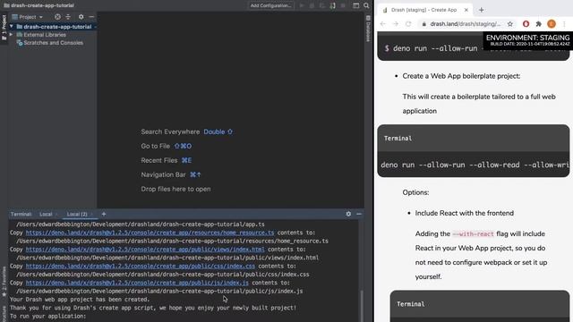Bookmark this page with star icon
Viewport: 573px width, 322px height.
point(510,24)
